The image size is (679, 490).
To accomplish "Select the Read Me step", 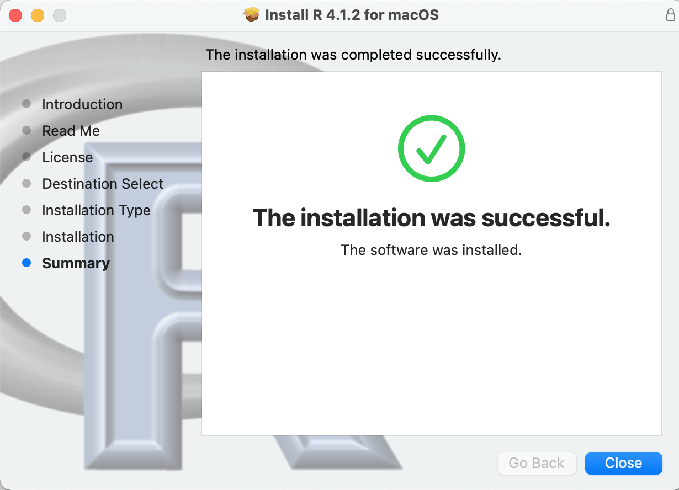I will point(71,131).
